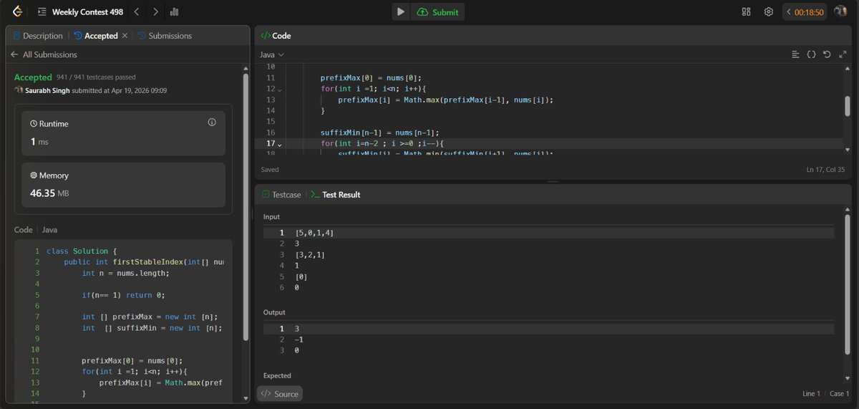Image resolution: width=859 pixels, height=409 pixels.
Task: Select the Memory card
Action: (x=123, y=185)
